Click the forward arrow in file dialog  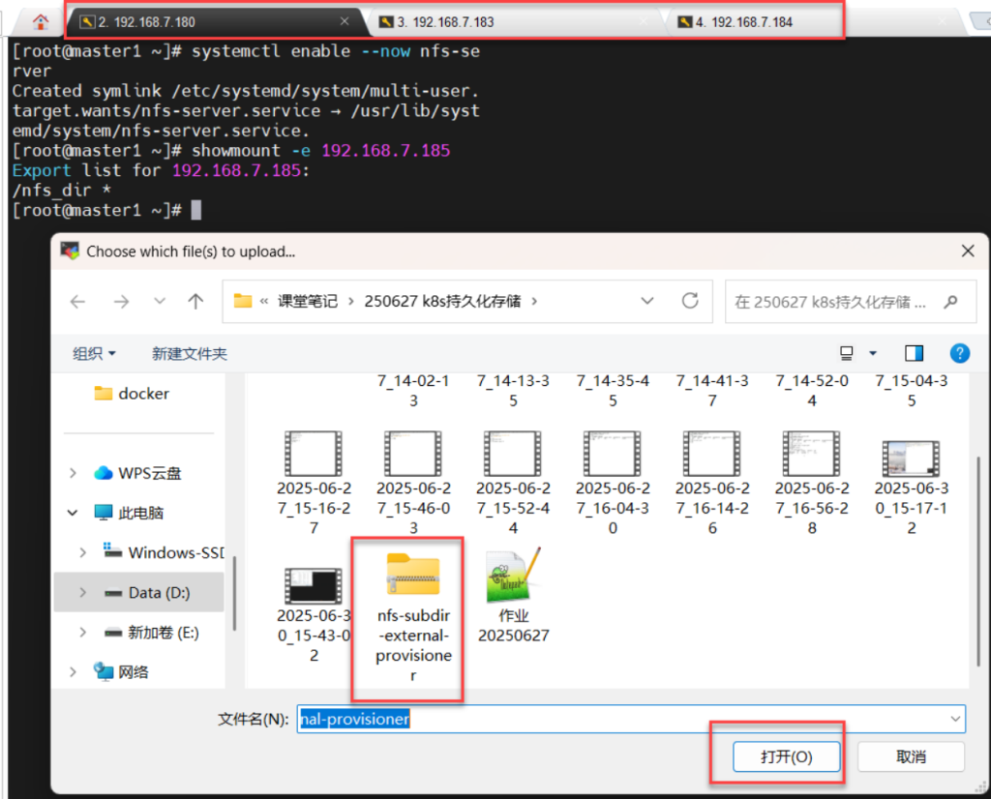click(121, 302)
